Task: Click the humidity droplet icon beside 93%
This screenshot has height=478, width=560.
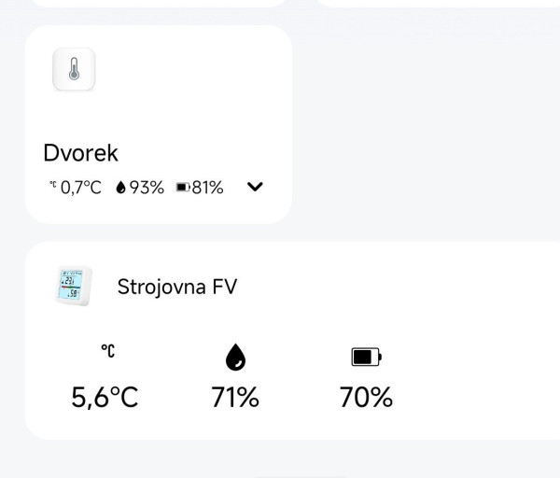Action: [x=120, y=188]
